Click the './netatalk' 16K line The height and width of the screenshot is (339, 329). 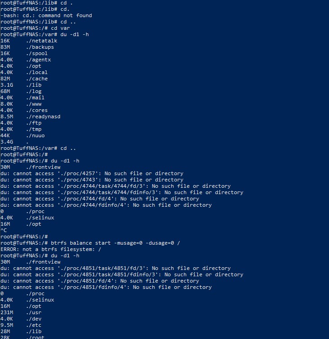(29, 41)
